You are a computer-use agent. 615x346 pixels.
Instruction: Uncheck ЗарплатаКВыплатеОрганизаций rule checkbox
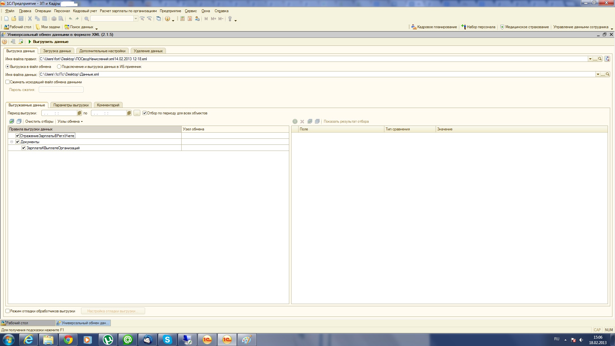point(23,148)
